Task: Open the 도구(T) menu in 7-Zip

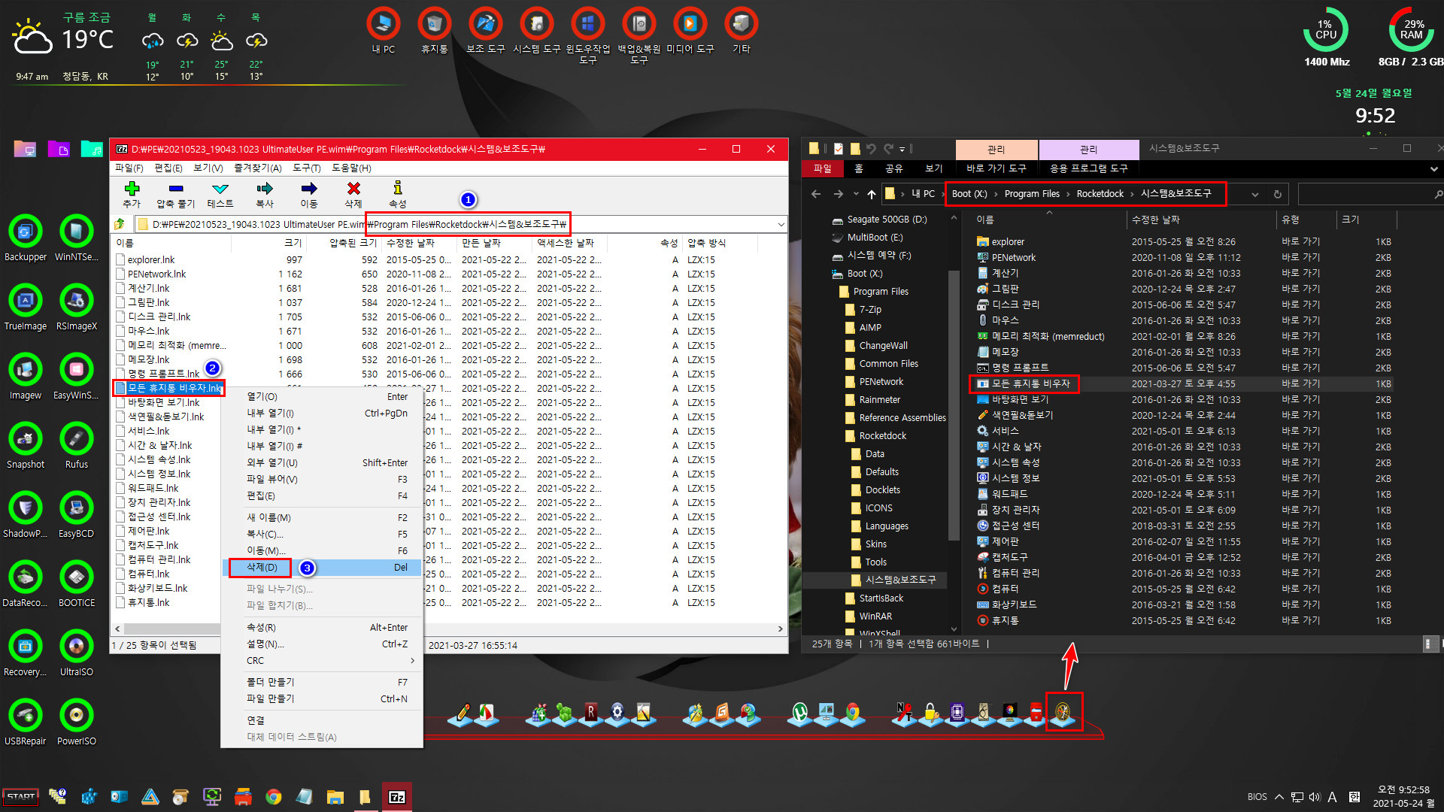Action: pyautogui.click(x=306, y=168)
